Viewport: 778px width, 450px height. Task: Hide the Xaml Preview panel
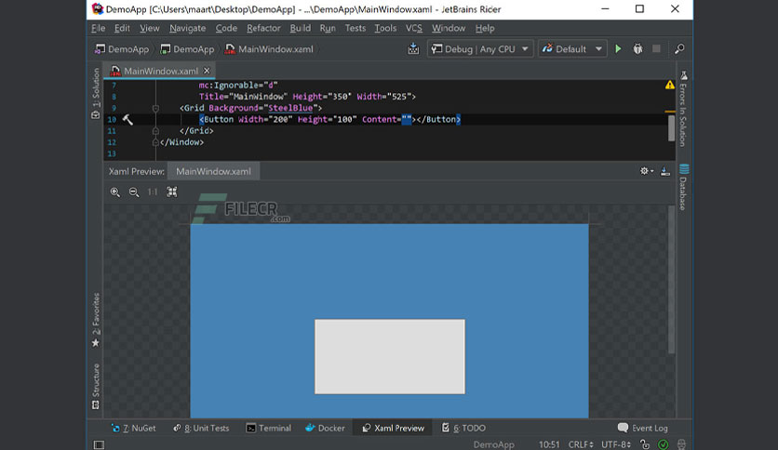coord(665,171)
